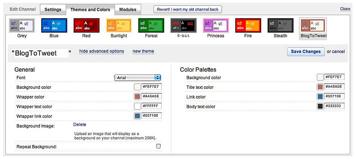Screen dimensions: 356x159
Task: Pick the Sunlight theme thumbnail
Action: (x=119, y=25)
